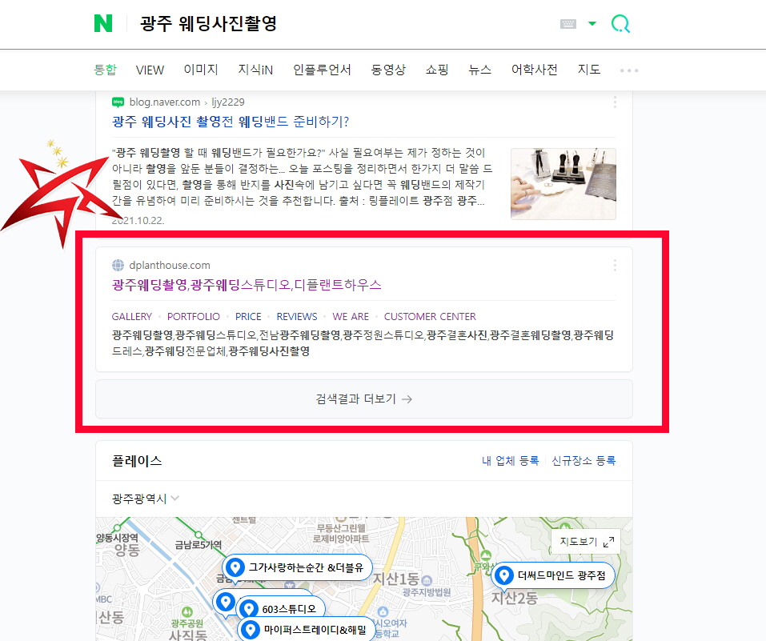766x641 pixels.
Task: Open the PRICE sitelink
Action: coord(248,317)
